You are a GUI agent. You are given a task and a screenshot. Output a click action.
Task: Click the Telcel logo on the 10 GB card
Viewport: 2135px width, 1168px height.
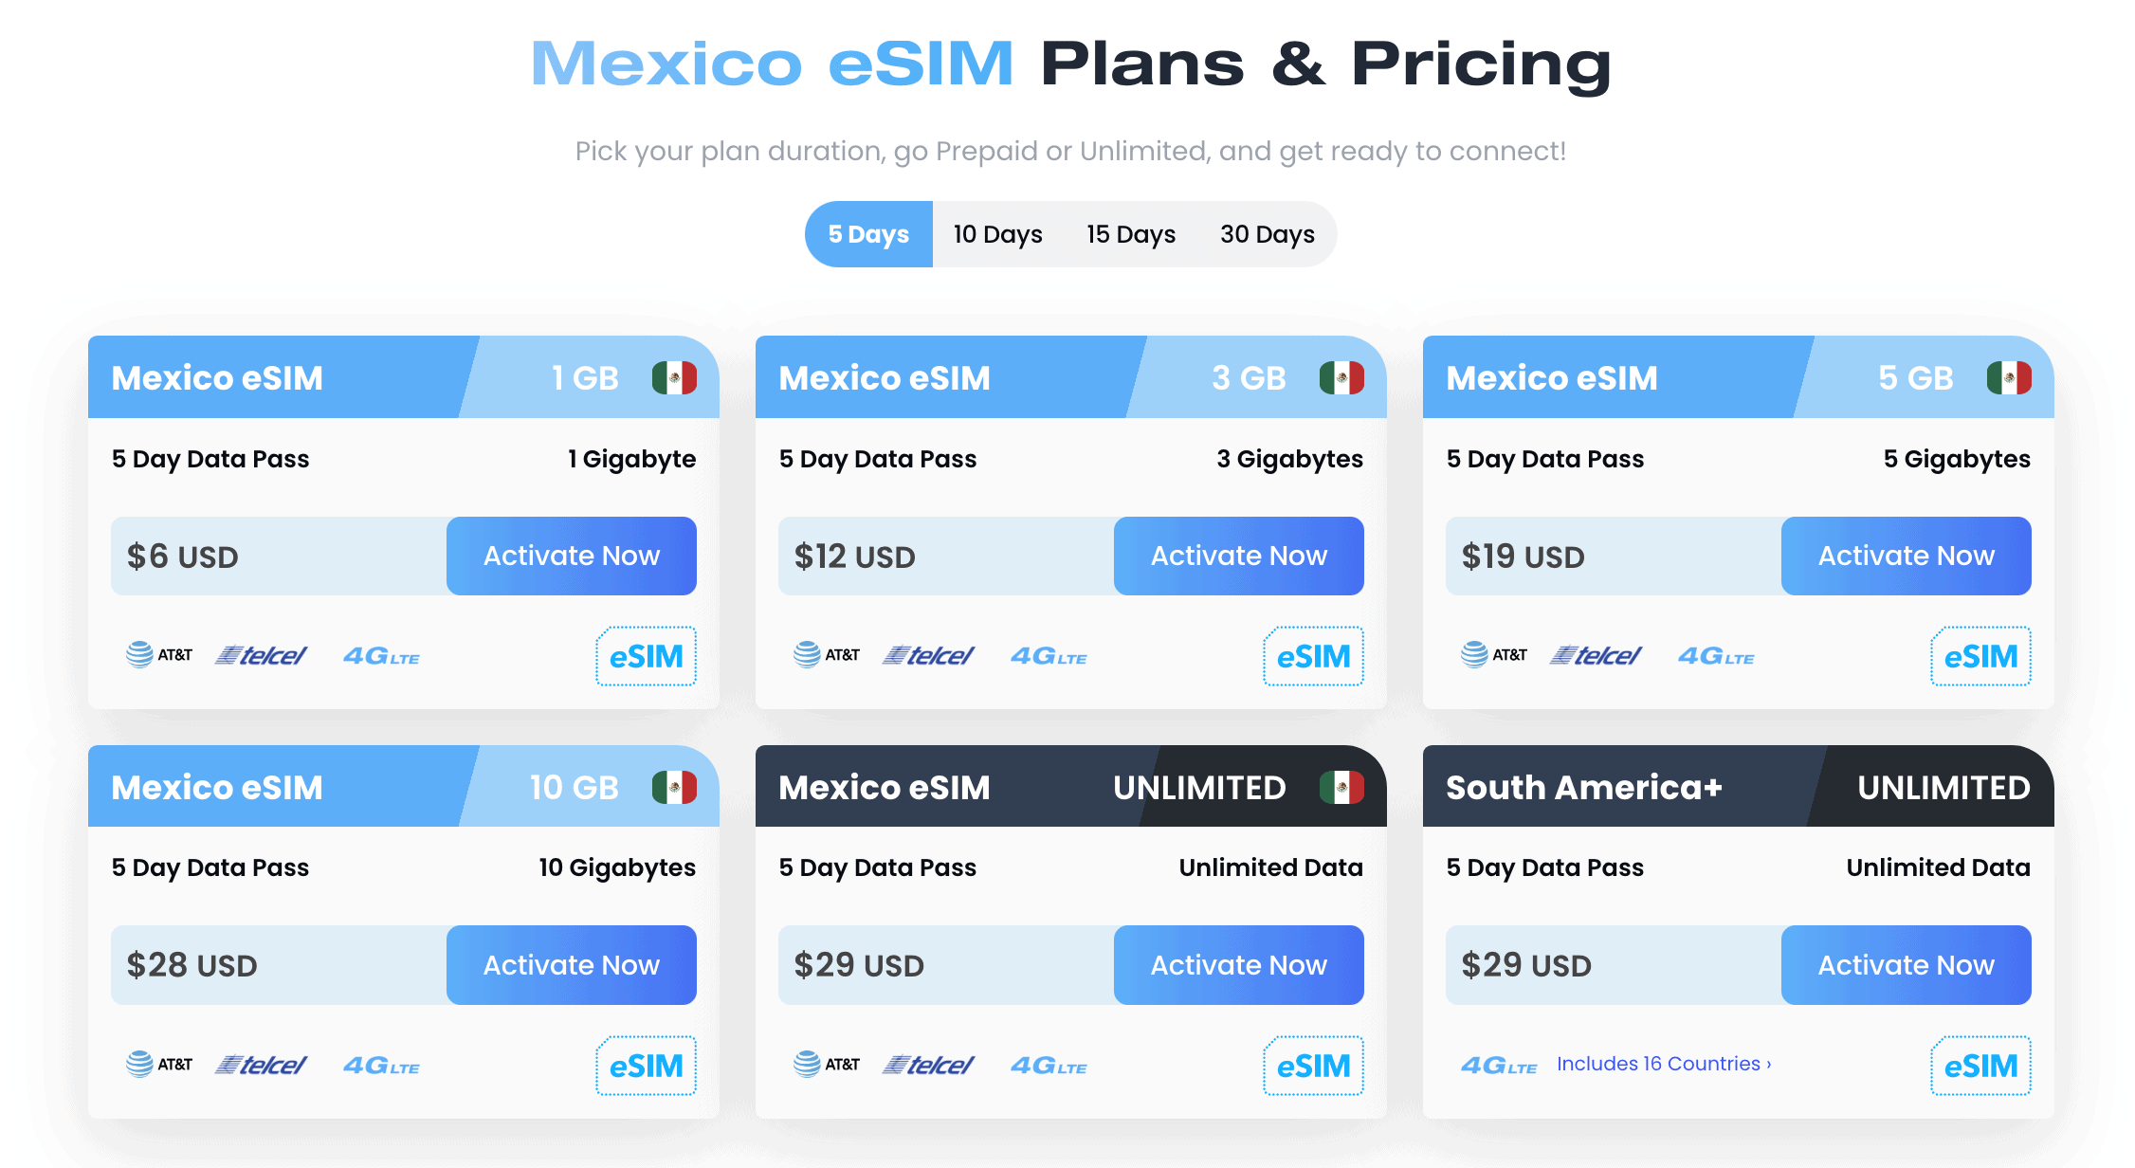point(261,1064)
